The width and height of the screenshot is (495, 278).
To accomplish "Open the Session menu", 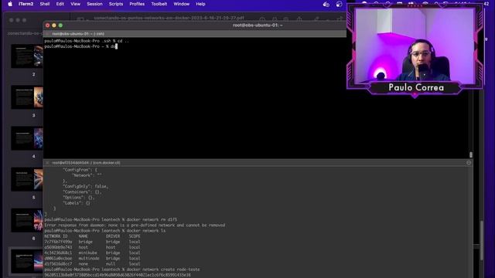I will pyautogui.click(x=94, y=4).
